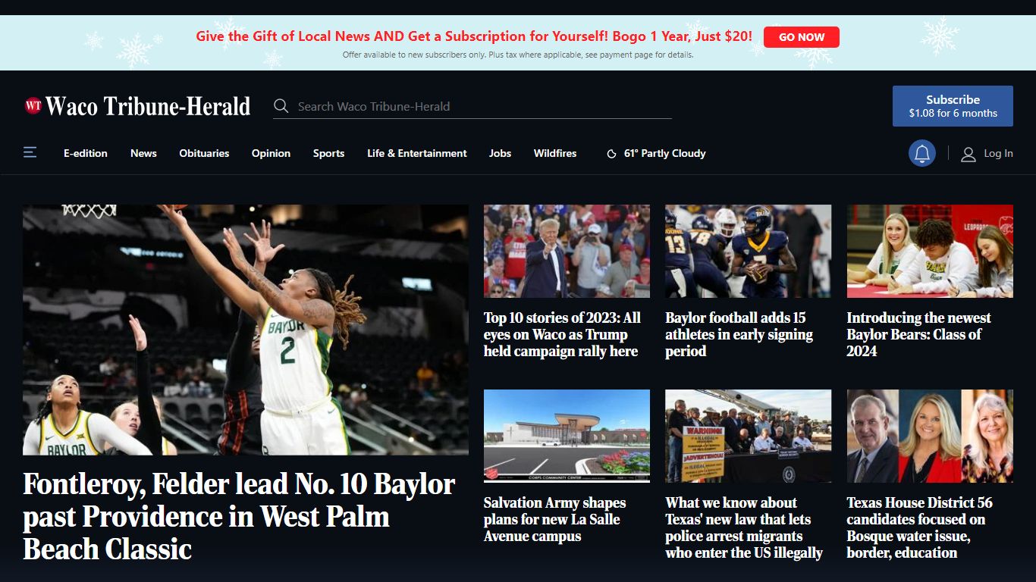Click the moon weather icon
This screenshot has height=582, width=1036.
click(x=611, y=154)
